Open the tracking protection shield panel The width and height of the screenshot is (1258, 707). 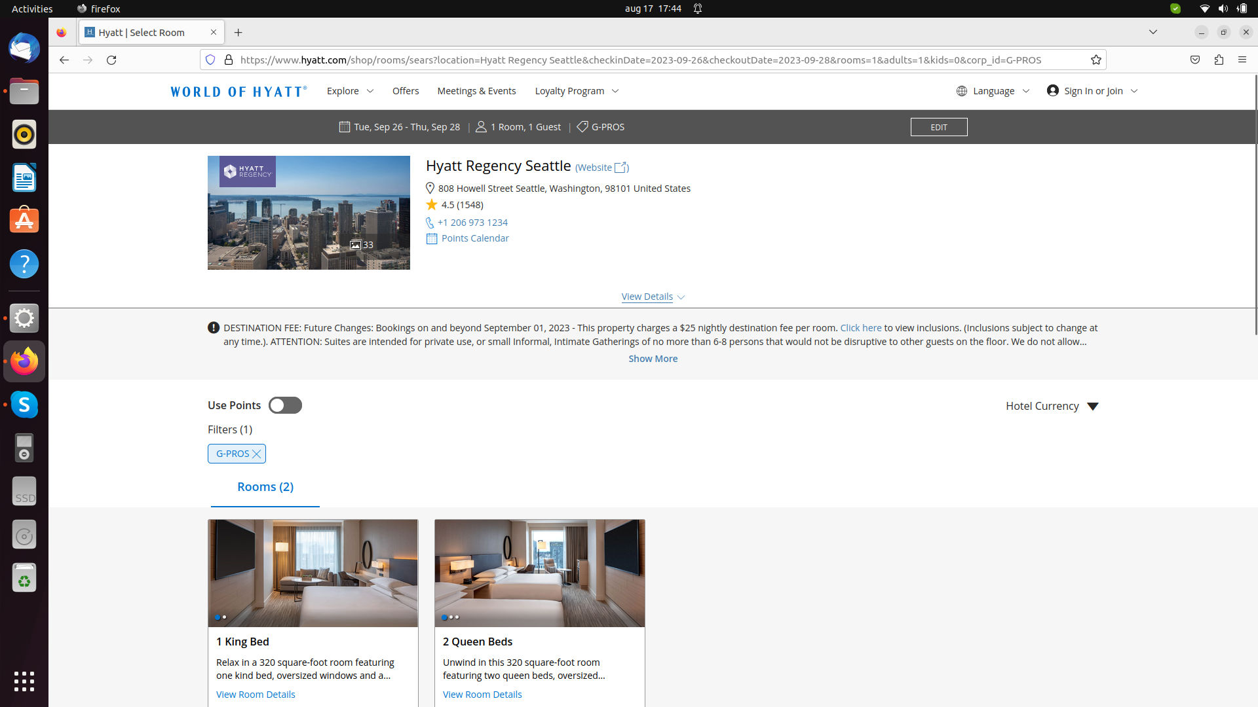[210, 60]
